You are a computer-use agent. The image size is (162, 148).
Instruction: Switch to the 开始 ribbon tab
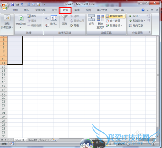pyautogui.click(x=15, y=10)
